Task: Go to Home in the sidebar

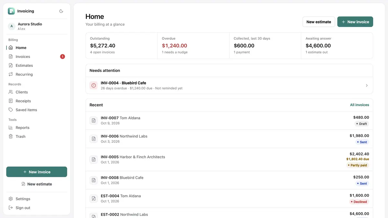Action: 37,47
